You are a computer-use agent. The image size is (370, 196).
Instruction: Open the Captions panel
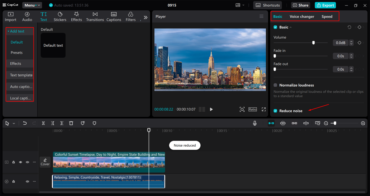pos(114,17)
